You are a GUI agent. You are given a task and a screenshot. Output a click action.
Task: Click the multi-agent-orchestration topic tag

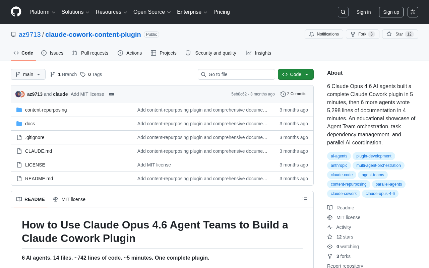pyautogui.click(x=378, y=165)
